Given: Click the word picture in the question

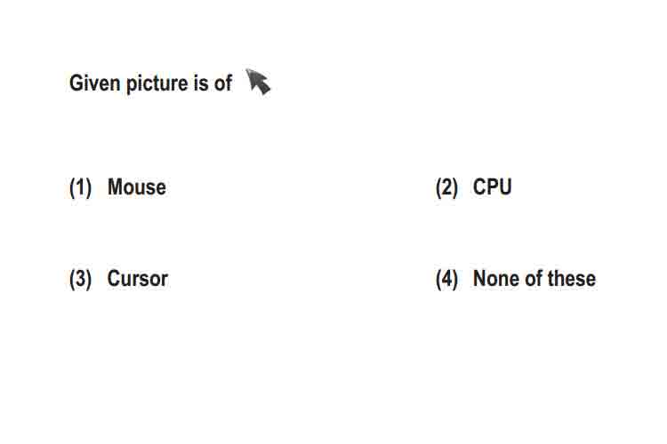Looking at the screenshot, I should click(x=157, y=83).
